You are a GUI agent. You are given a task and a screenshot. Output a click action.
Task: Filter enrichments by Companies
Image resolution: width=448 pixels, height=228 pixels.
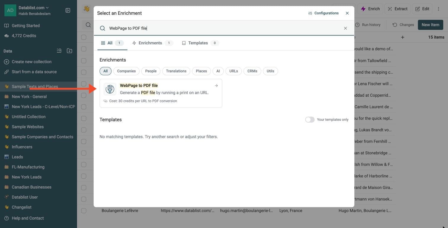(x=127, y=71)
